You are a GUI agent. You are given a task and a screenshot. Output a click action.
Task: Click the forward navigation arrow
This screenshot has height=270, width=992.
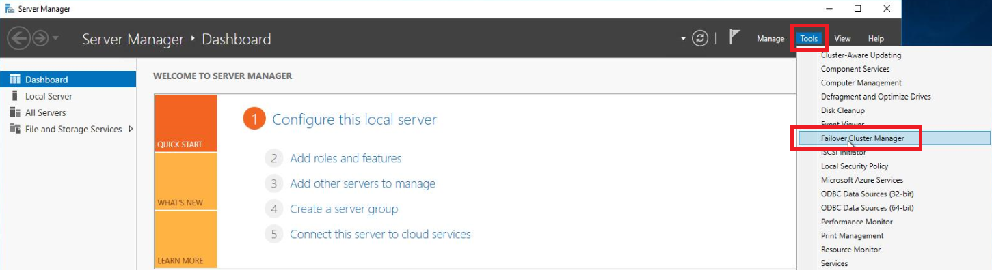[x=40, y=39]
